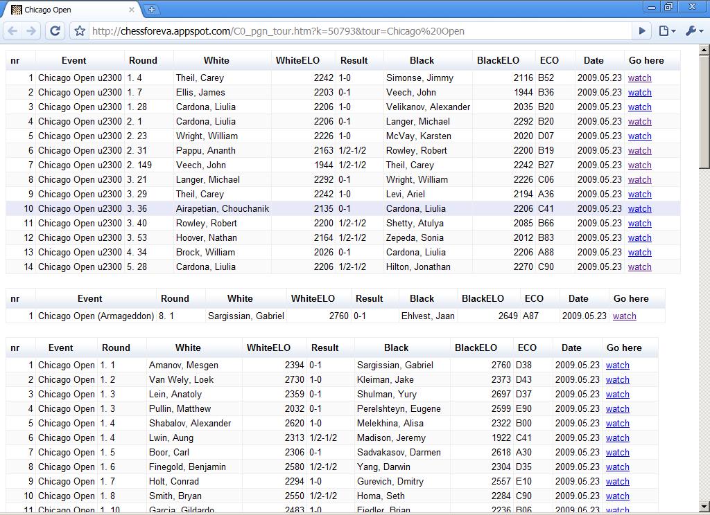Click the ECO column header in first table
Viewport: 710px width, 515px height.
tap(548, 60)
